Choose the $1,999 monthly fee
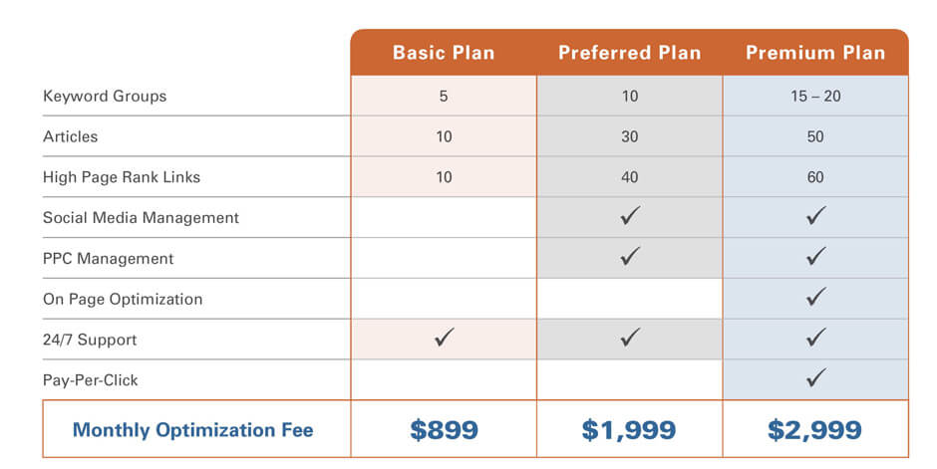The width and height of the screenshot is (937, 469). click(x=629, y=429)
